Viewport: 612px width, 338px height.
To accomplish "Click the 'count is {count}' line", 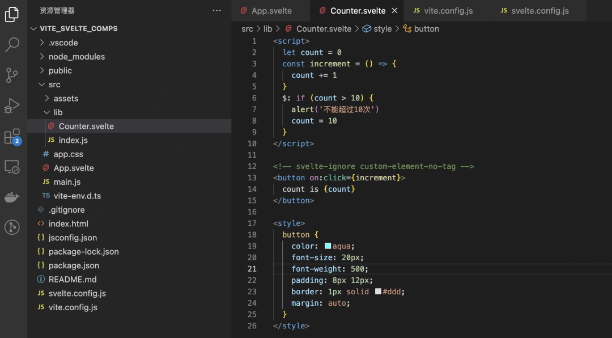I will 319,189.
